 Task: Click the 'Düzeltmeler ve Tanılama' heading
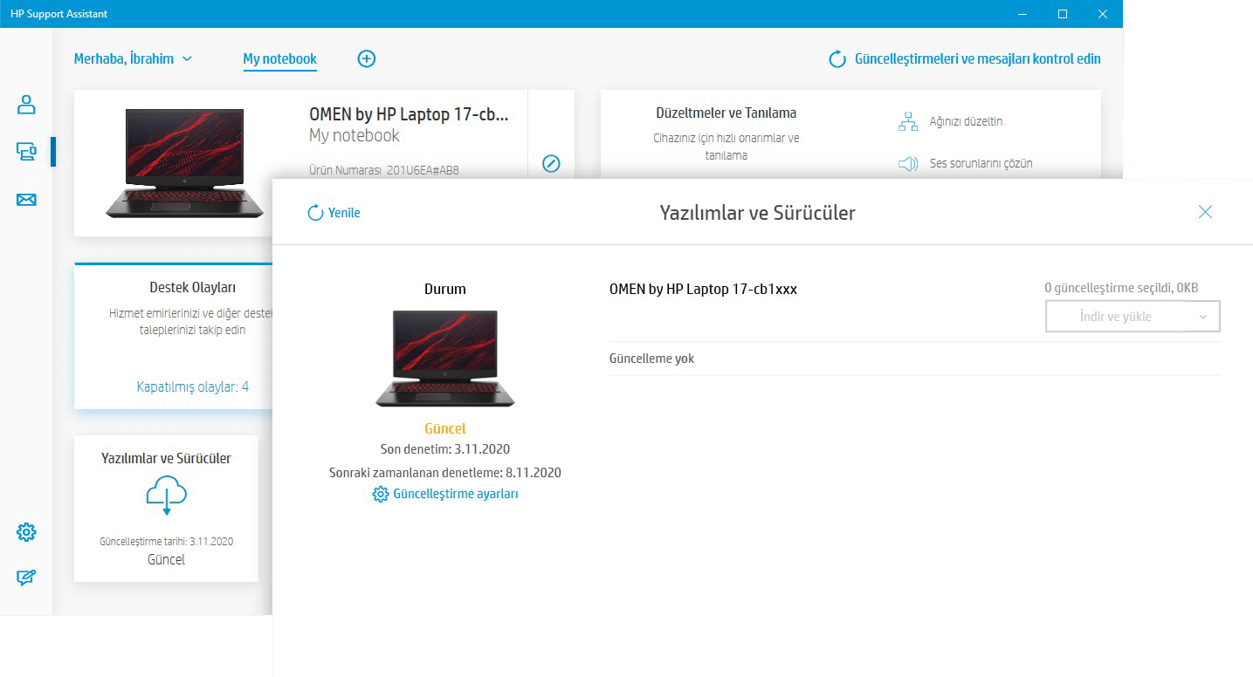[x=726, y=113]
